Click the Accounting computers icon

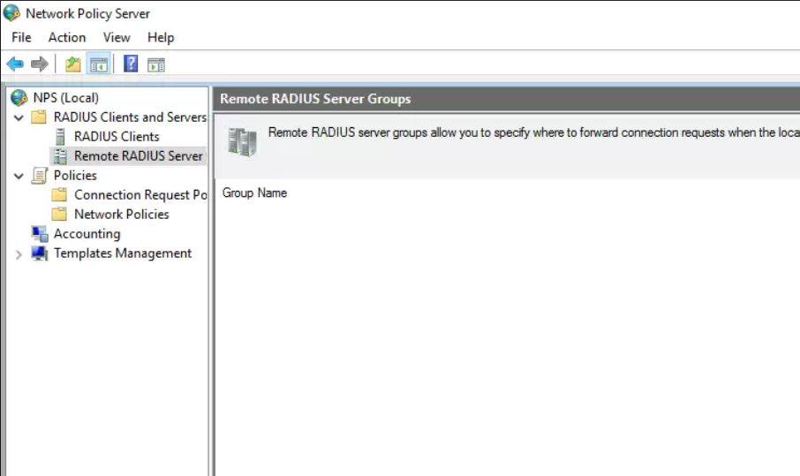[40, 234]
